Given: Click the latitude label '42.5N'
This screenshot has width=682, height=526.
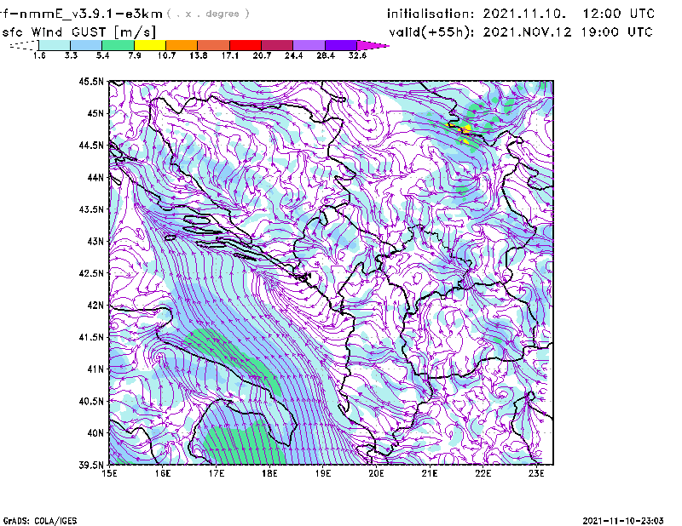Looking at the screenshot, I should (91, 273).
